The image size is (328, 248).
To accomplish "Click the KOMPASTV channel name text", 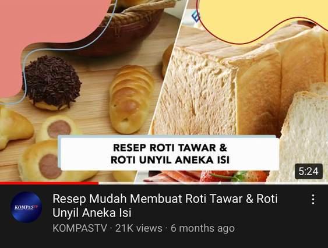I will click(x=80, y=228).
